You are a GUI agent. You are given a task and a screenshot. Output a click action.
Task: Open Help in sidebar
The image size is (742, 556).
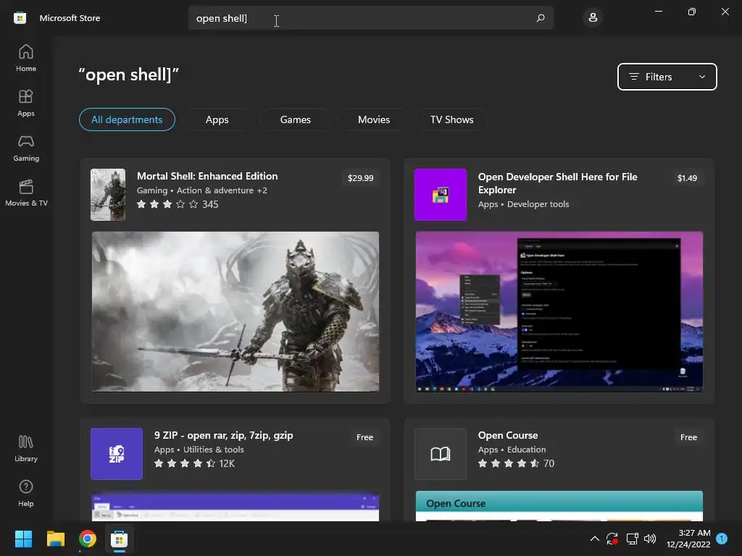26,493
